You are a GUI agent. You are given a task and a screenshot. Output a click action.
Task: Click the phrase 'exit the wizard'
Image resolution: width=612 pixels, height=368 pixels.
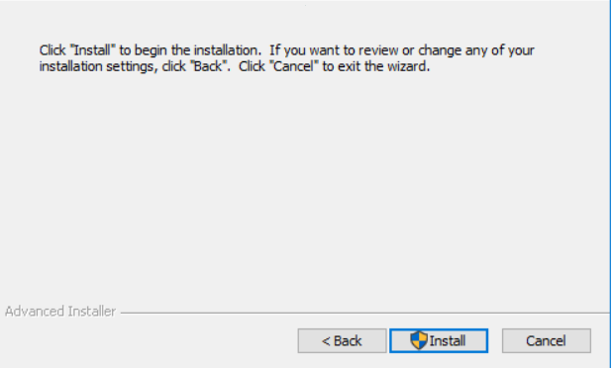[381, 66]
